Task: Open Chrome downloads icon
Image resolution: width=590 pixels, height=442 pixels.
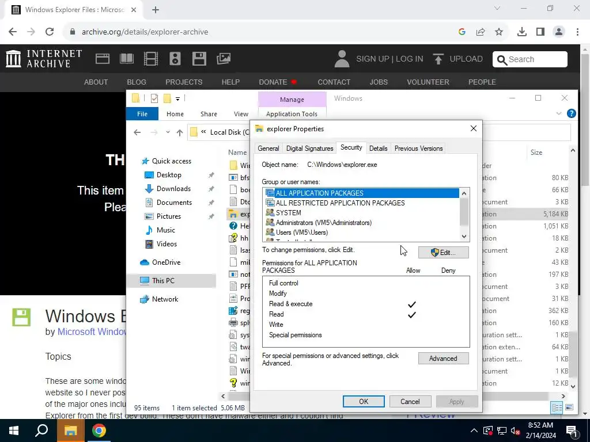Action: click(x=522, y=32)
